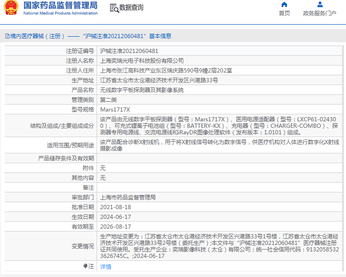Click the 无 value in 附件 row

point(103,168)
